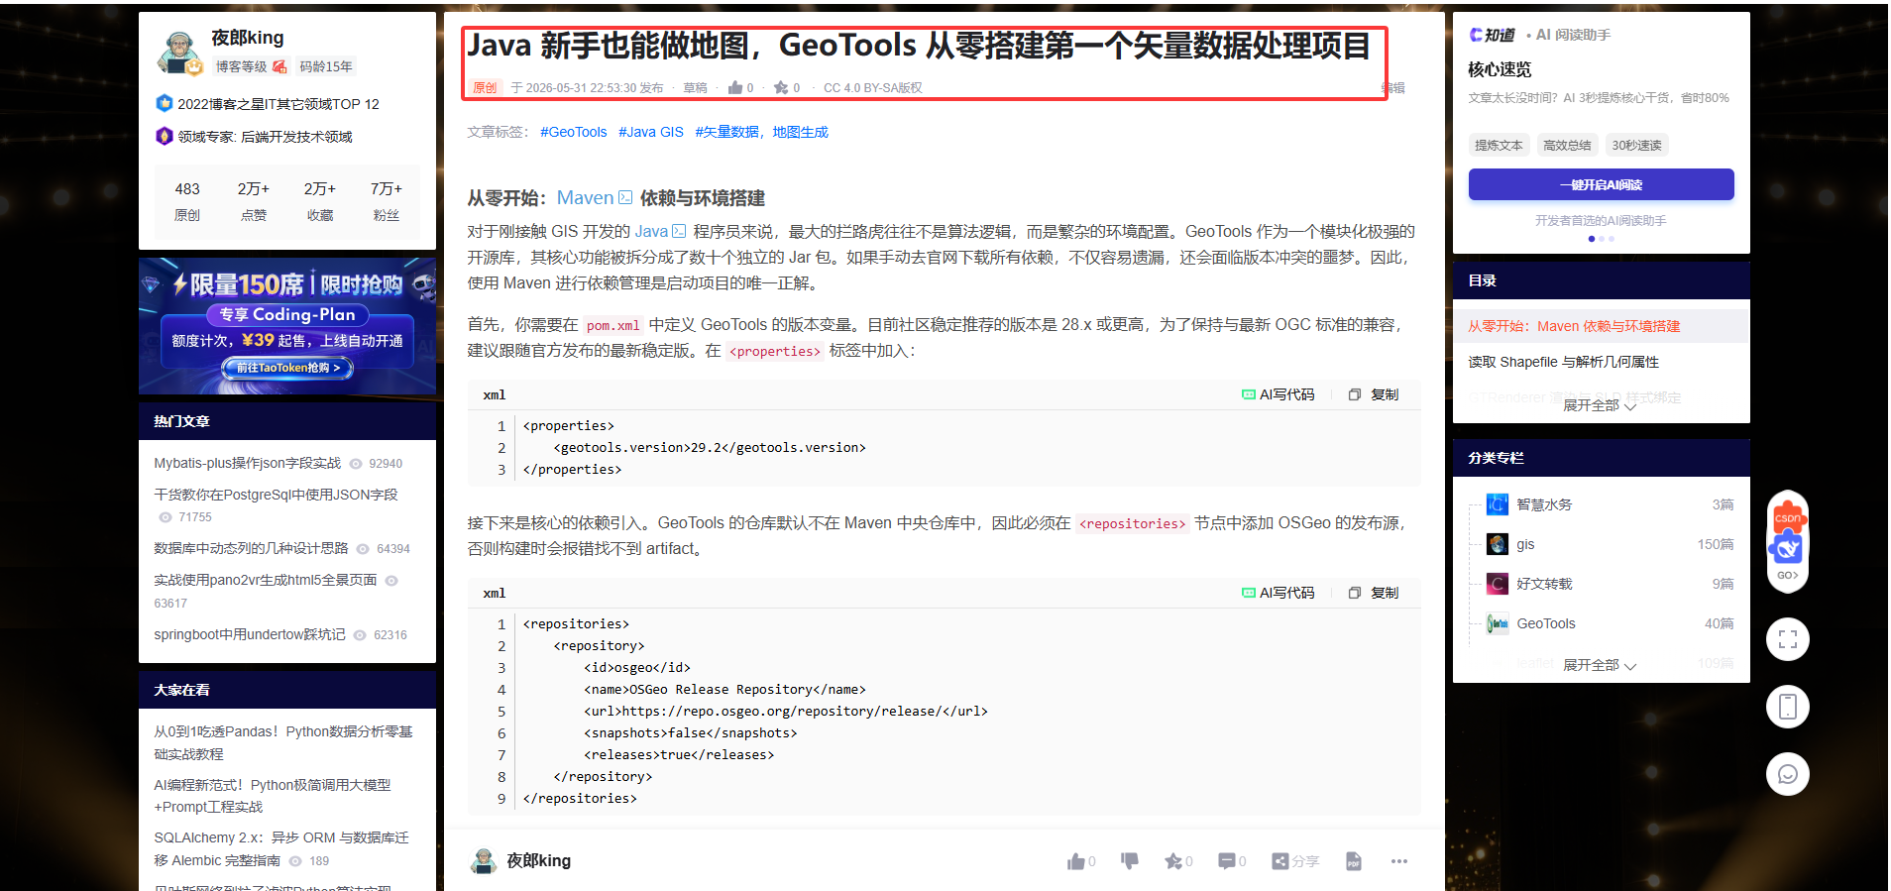Click the 2万+ 点赞 stat

point(254,201)
